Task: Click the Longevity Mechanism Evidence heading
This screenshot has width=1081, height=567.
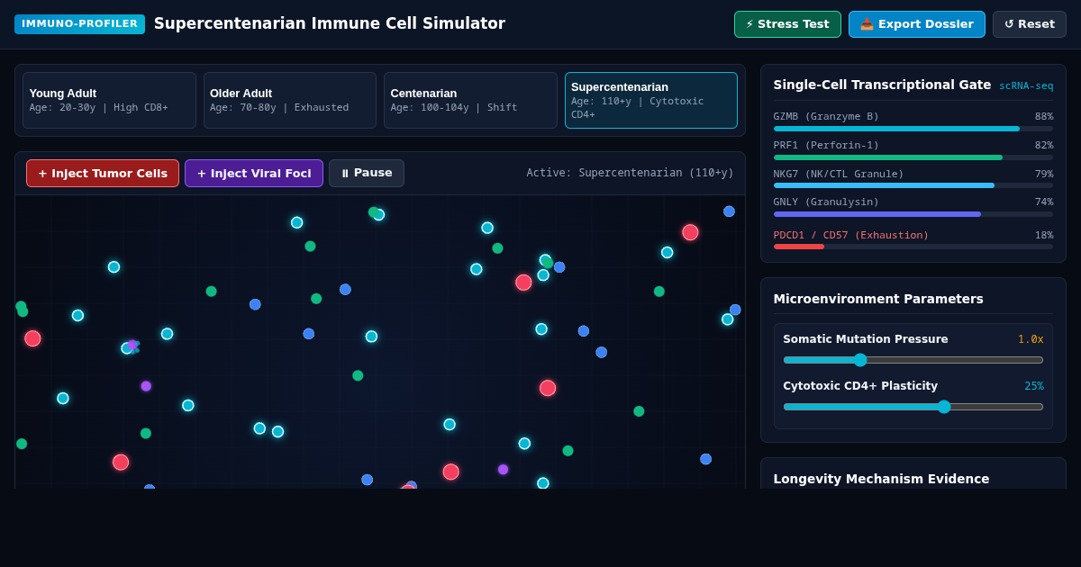Action: (881, 479)
